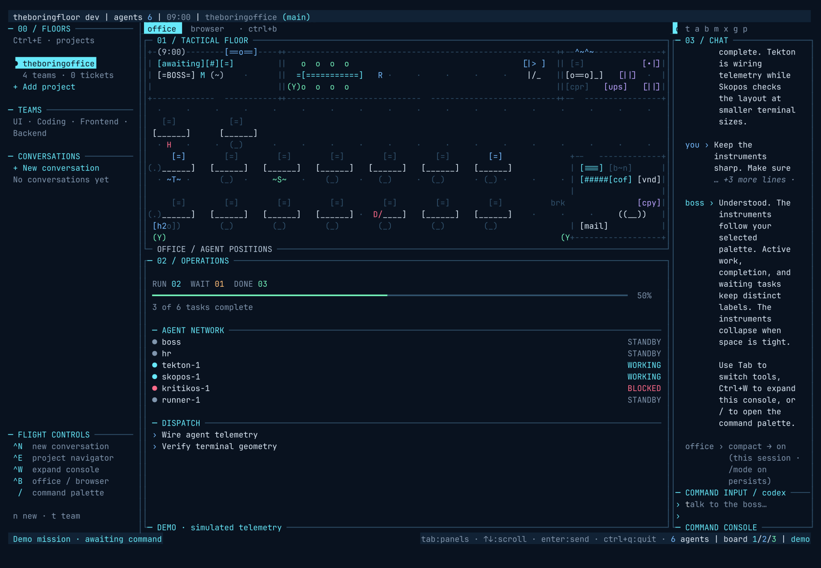Click the 50% progress value
Screen dimensions: 821x568
pos(644,295)
